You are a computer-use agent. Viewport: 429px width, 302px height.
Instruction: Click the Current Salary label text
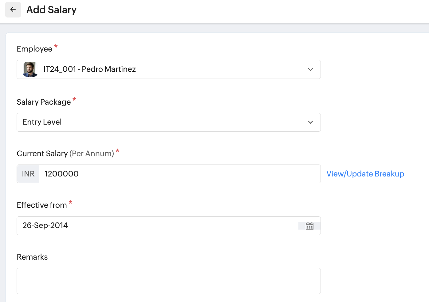tap(42, 154)
